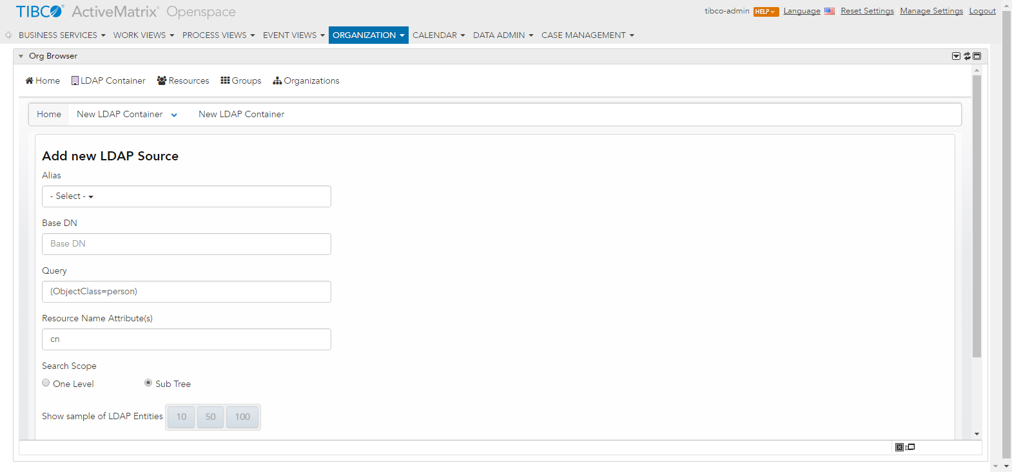Viewport: 1012px width, 472px height.
Task: Open the Business Services menu
Action: pyautogui.click(x=62, y=35)
